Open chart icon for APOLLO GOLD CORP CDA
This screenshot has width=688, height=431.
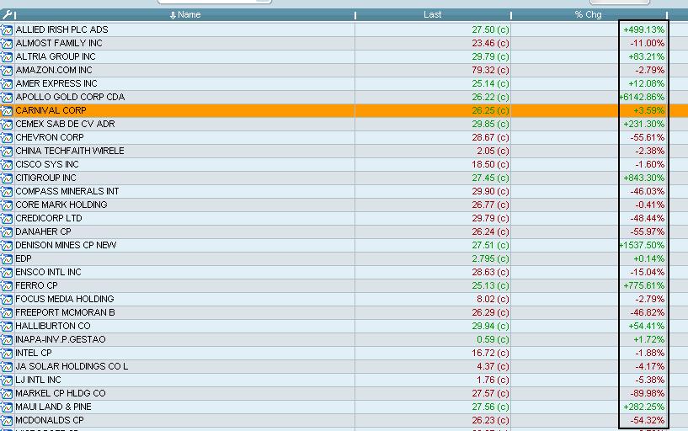(x=7, y=98)
